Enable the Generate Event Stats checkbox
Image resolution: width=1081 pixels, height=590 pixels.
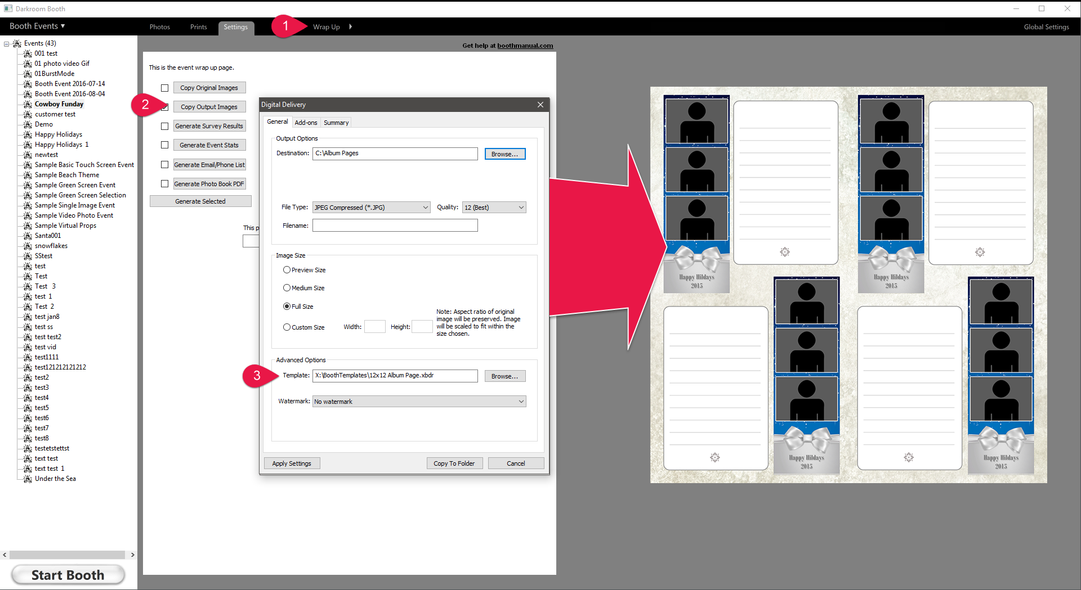point(164,145)
